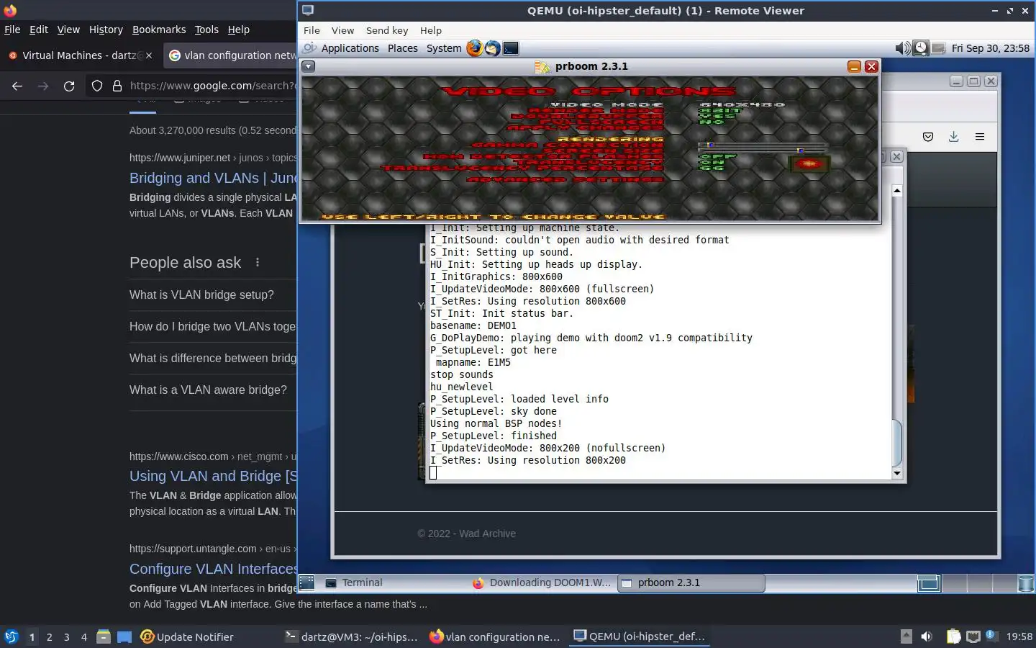Reload the Google search page
The width and height of the screenshot is (1036, 648).
[x=69, y=86]
